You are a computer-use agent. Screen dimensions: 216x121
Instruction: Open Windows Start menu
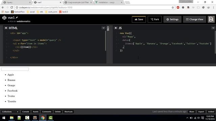click(4, 118)
